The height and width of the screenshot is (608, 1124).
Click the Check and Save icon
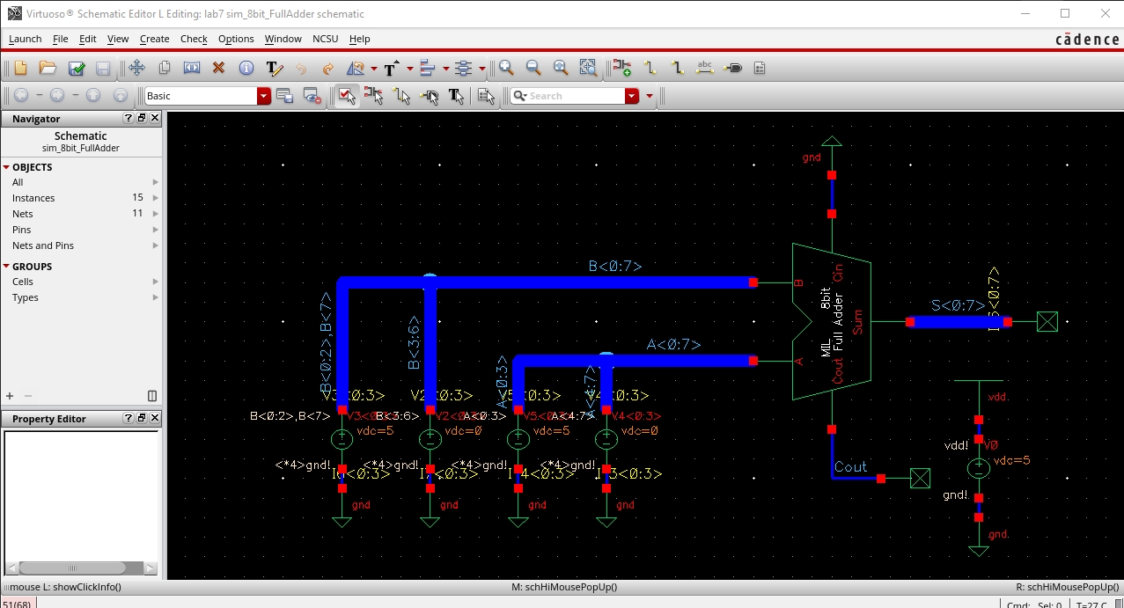(77, 69)
